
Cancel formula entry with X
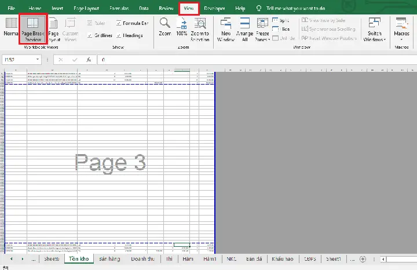61,60
